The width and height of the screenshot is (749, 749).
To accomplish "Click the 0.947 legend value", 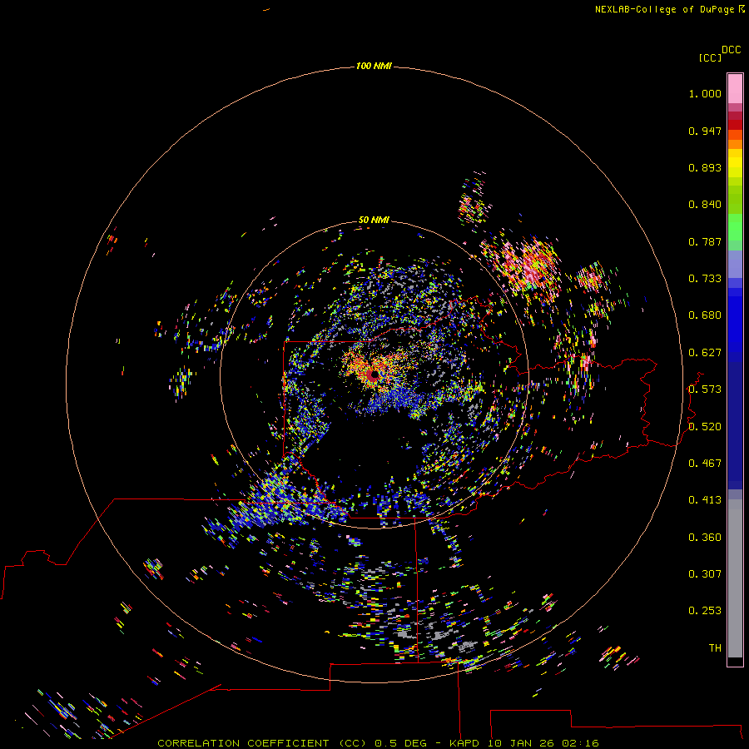I will (705, 131).
